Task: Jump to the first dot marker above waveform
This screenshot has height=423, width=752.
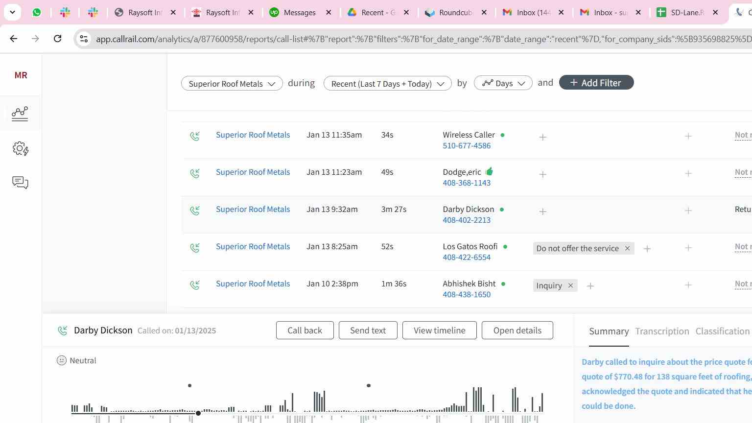Action: (x=189, y=385)
